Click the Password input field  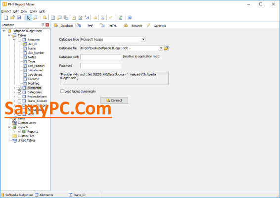click(x=101, y=65)
